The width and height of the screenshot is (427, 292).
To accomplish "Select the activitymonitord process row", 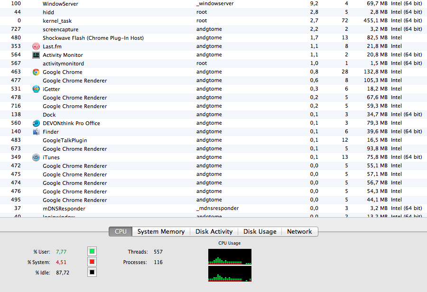I will pyautogui.click(x=213, y=64).
